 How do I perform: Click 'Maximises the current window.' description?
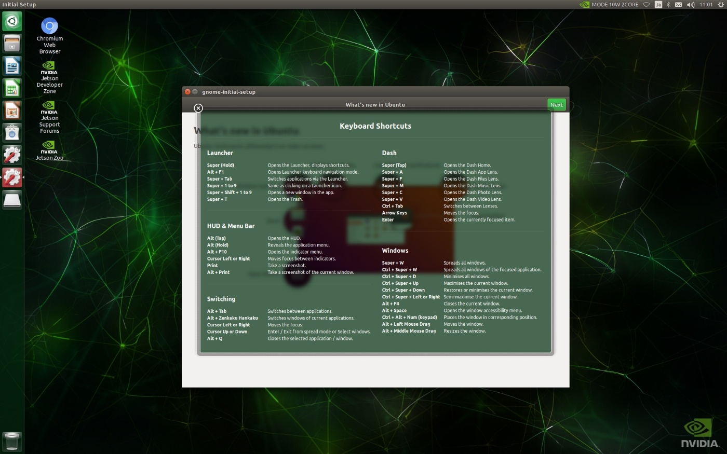pos(476,283)
